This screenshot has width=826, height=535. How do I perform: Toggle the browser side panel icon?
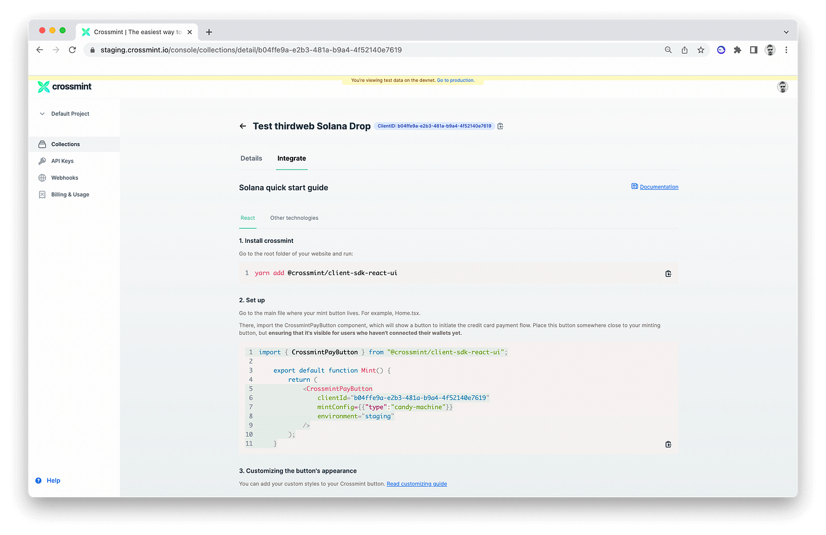pyautogui.click(x=753, y=50)
